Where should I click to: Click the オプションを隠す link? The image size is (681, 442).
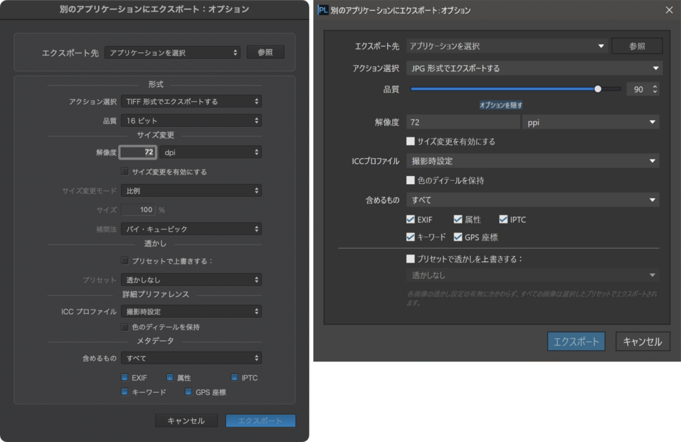(x=501, y=105)
